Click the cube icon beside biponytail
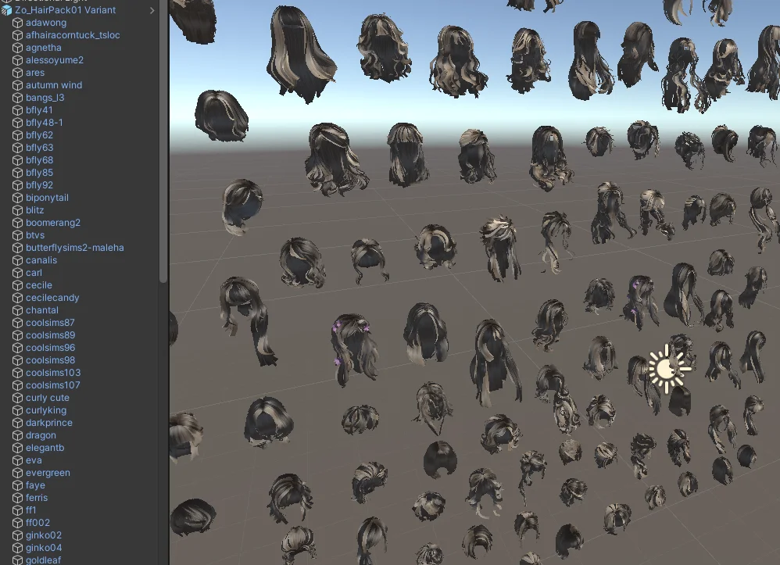 tap(18, 198)
